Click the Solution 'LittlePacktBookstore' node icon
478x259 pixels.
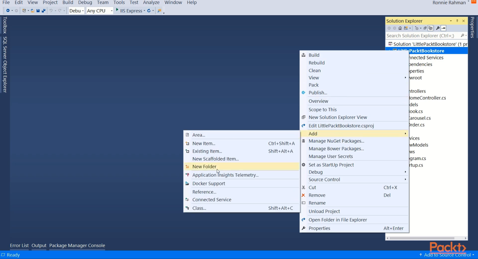[390, 44]
